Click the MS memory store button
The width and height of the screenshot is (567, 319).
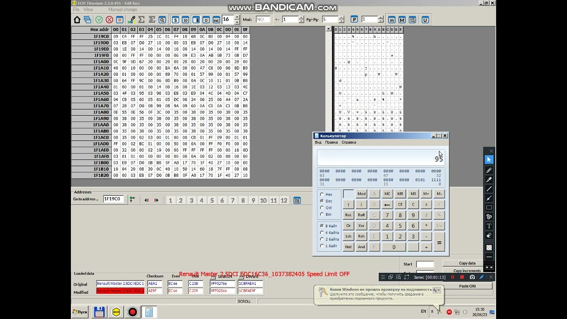413,194
